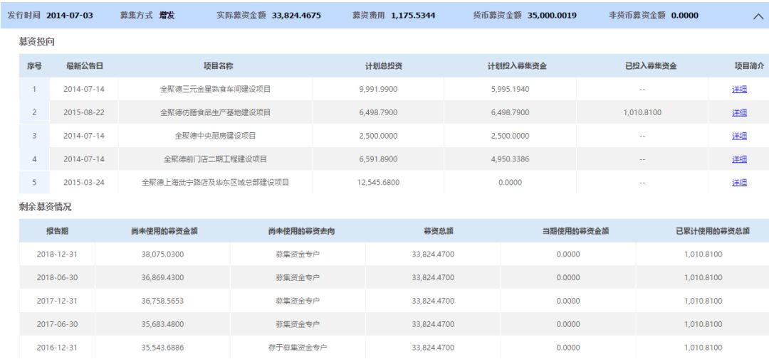The width and height of the screenshot is (769, 364).
Task: Open 详细 link for 全聚德仿膳食品生产基地建设项目
Action: (x=739, y=112)
